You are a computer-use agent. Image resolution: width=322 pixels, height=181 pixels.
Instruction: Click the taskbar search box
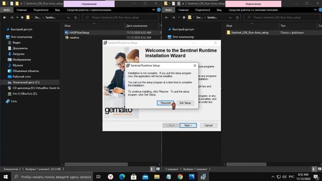click(52, 176)
